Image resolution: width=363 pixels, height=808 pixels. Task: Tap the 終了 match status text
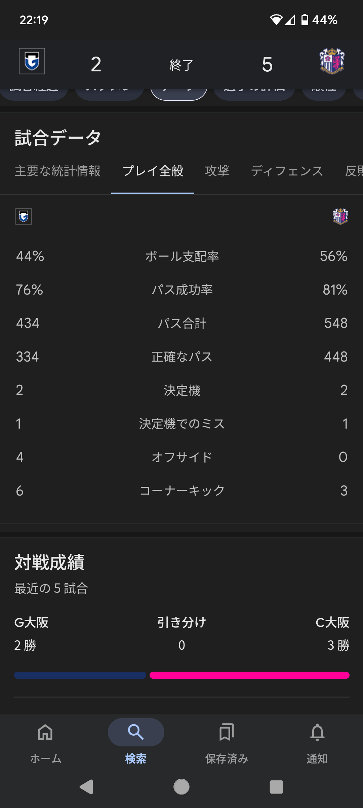pyautogui.click(x=182, y=65)
